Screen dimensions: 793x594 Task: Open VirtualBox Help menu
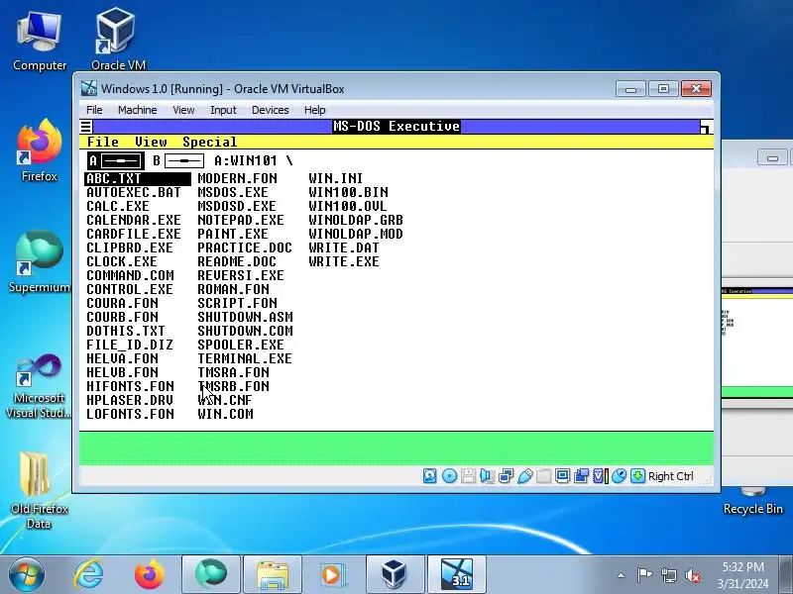coord(314,110)
